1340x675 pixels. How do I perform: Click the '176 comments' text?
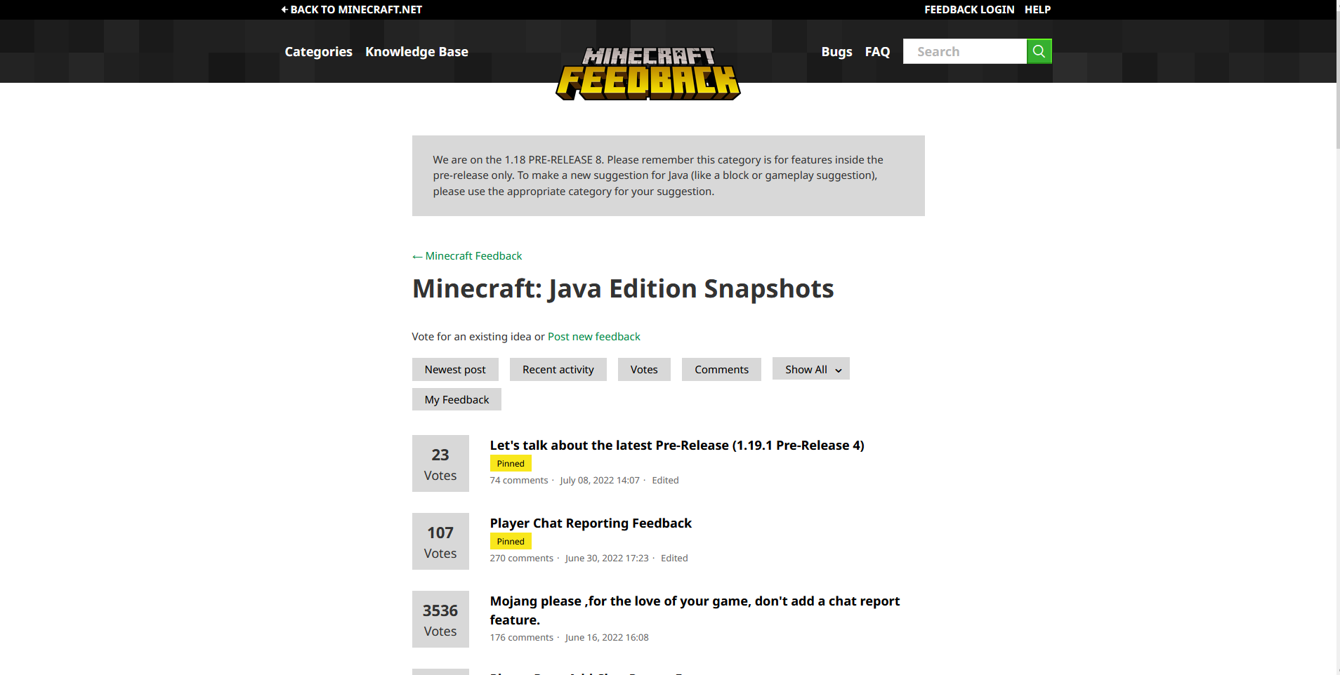(x=522, y=638)
